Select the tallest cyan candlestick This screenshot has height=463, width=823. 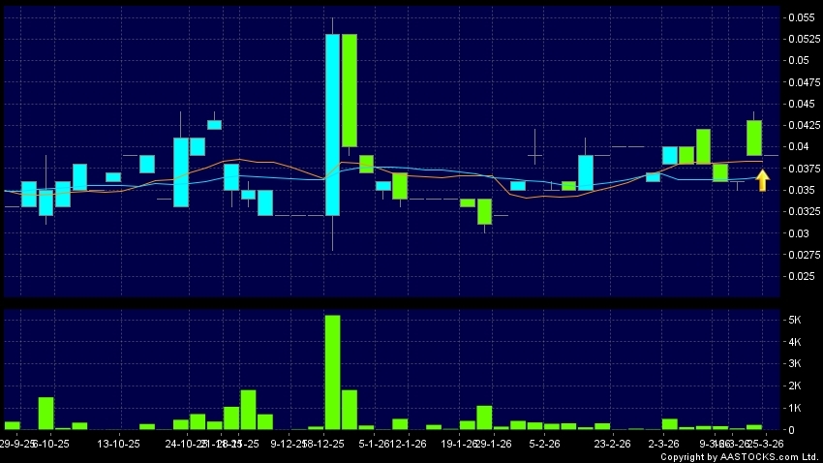click(x=332, y=124)
